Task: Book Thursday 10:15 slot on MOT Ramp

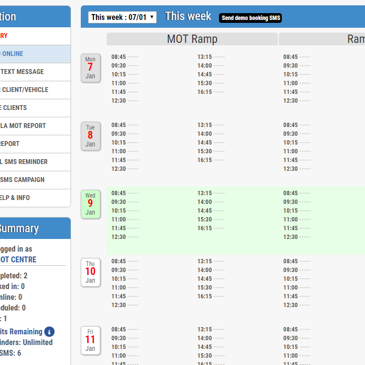Action: click(x=125, y=279)
